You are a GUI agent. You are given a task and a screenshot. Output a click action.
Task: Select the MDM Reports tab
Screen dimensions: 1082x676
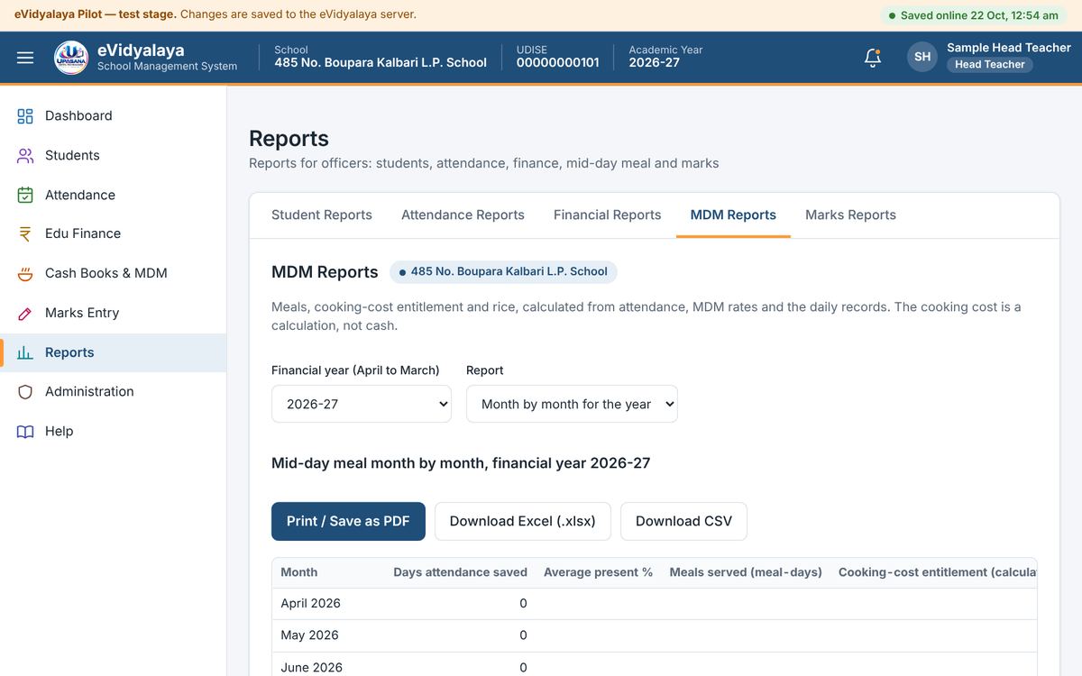[x=733, y=215]
